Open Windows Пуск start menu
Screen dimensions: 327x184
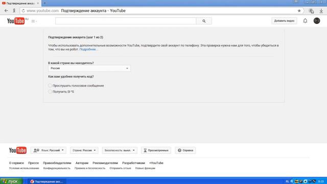click(11, 181)
